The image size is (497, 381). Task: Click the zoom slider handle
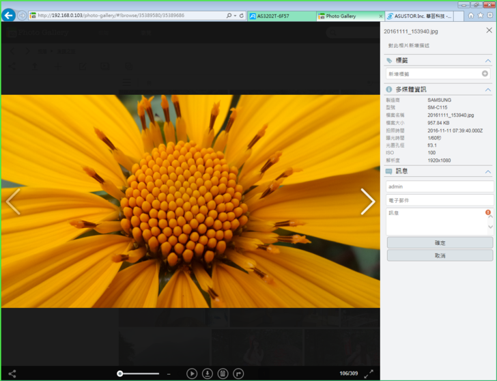(x=120, y=373)
